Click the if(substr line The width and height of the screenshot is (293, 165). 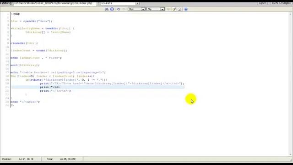point(66,80)
